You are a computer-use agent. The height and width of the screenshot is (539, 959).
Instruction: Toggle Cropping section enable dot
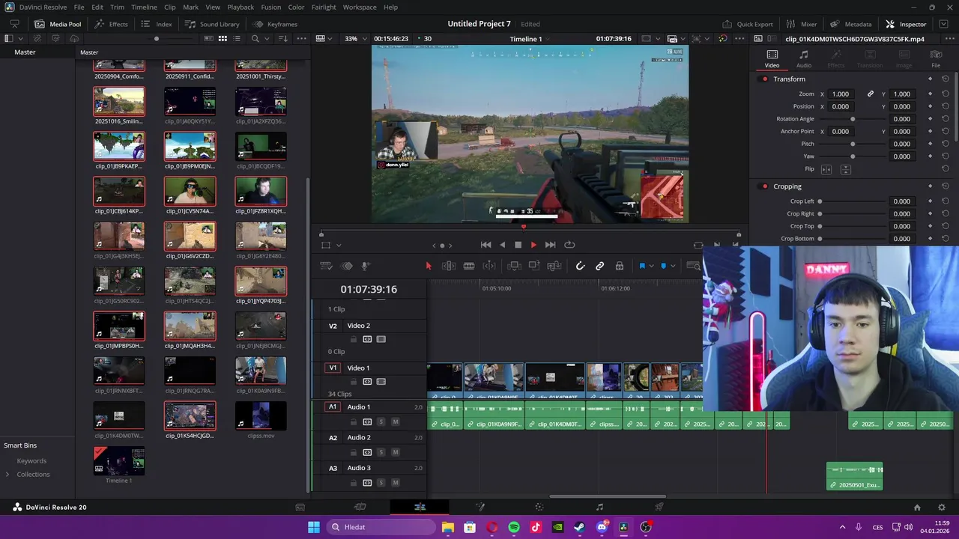[765, 186]
